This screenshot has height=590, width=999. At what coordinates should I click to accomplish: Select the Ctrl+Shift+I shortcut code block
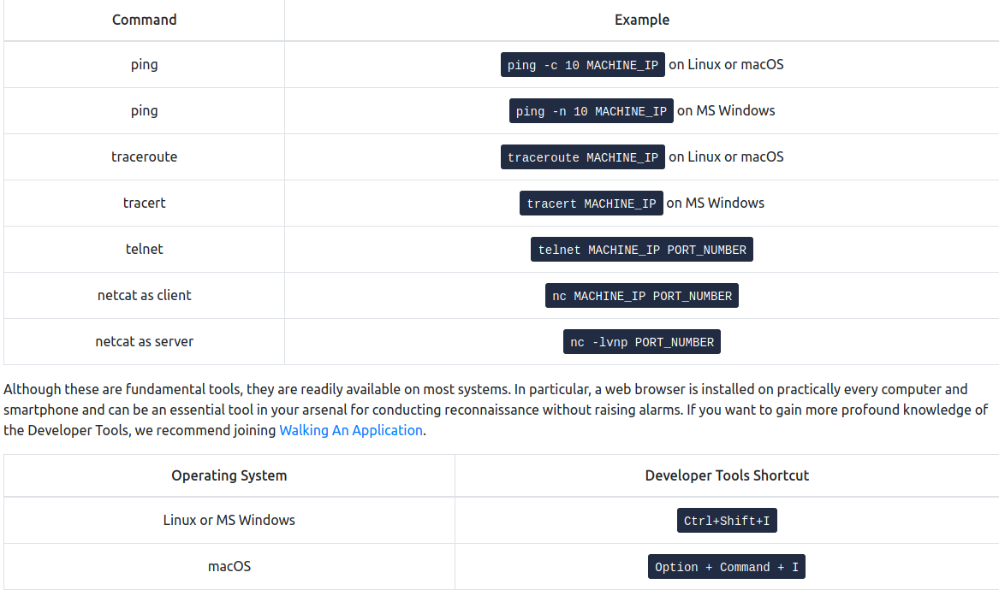click(x=727, y=521)
